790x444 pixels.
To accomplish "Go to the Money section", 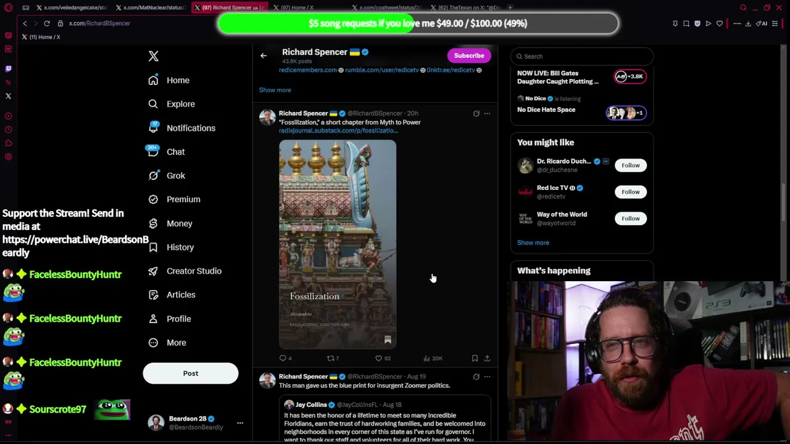I will pyautogui.click(x=171, y=223).
